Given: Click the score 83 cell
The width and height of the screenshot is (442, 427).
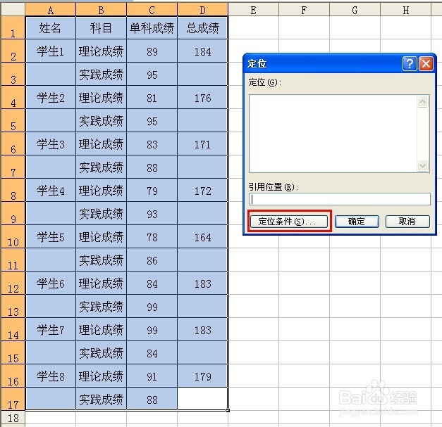Looking at the screenshot, I should 152,144.
